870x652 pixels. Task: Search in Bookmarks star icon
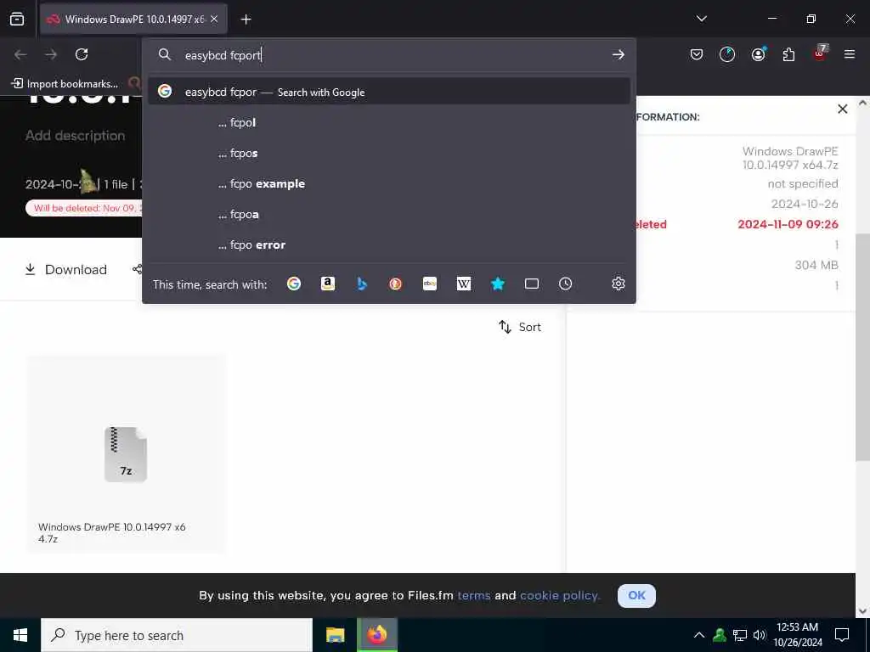pyautogui.click(x=498, y=284)
